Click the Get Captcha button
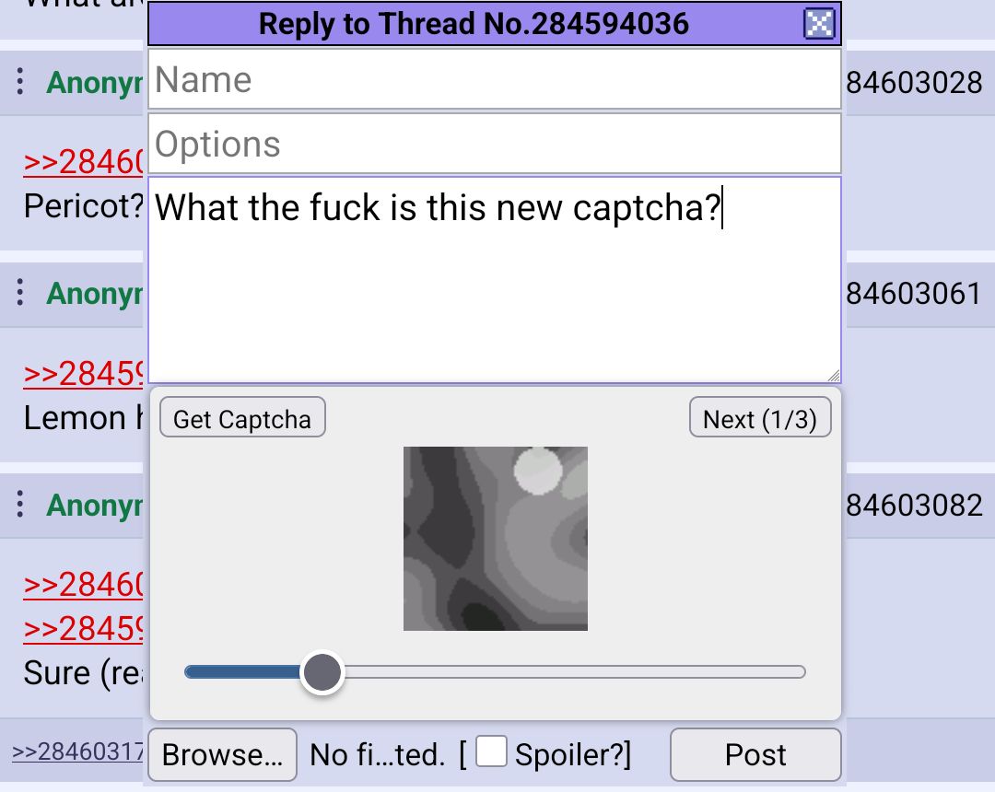 pyautogui.click(x=242, y=417)
